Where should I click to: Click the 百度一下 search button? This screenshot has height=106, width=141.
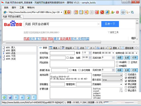(x=110, y=24)
